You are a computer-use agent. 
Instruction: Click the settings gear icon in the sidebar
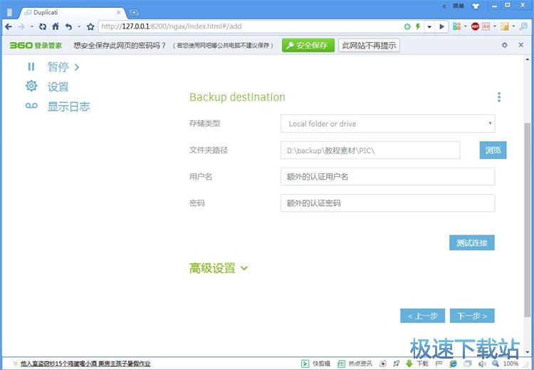[x=31, y=86]
